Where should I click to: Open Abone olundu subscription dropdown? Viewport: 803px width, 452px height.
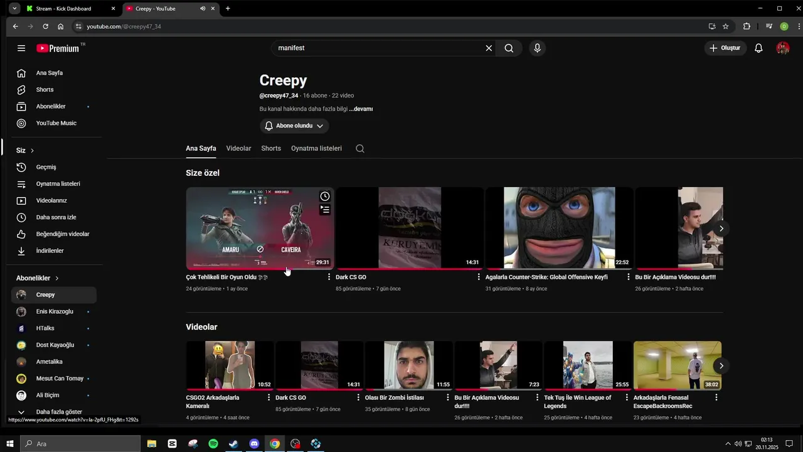coord(294,126)
